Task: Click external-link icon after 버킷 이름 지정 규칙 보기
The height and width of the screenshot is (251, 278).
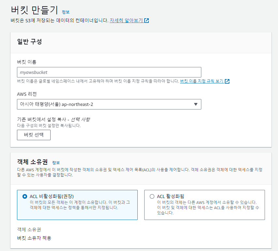Action: [x=227, y=81]
